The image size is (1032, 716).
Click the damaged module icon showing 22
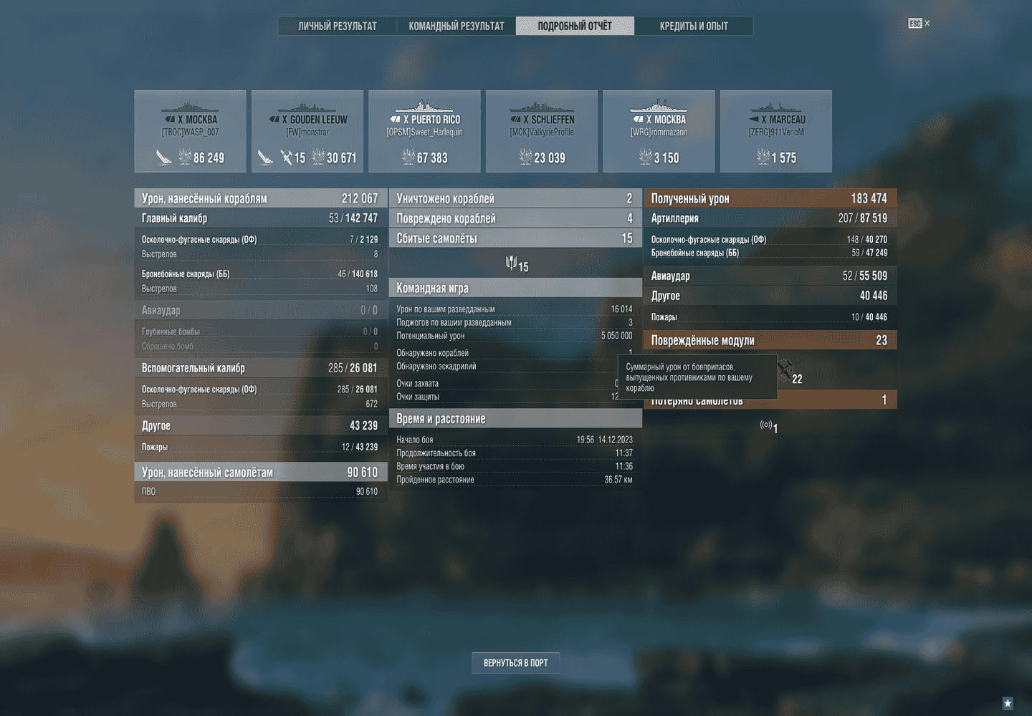[x=786, y=371]
